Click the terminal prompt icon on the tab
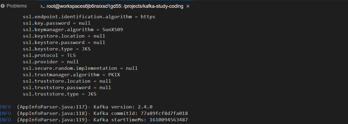Viewport: 348px width, 124px height. pyautogui.click(x=42, y=6)
